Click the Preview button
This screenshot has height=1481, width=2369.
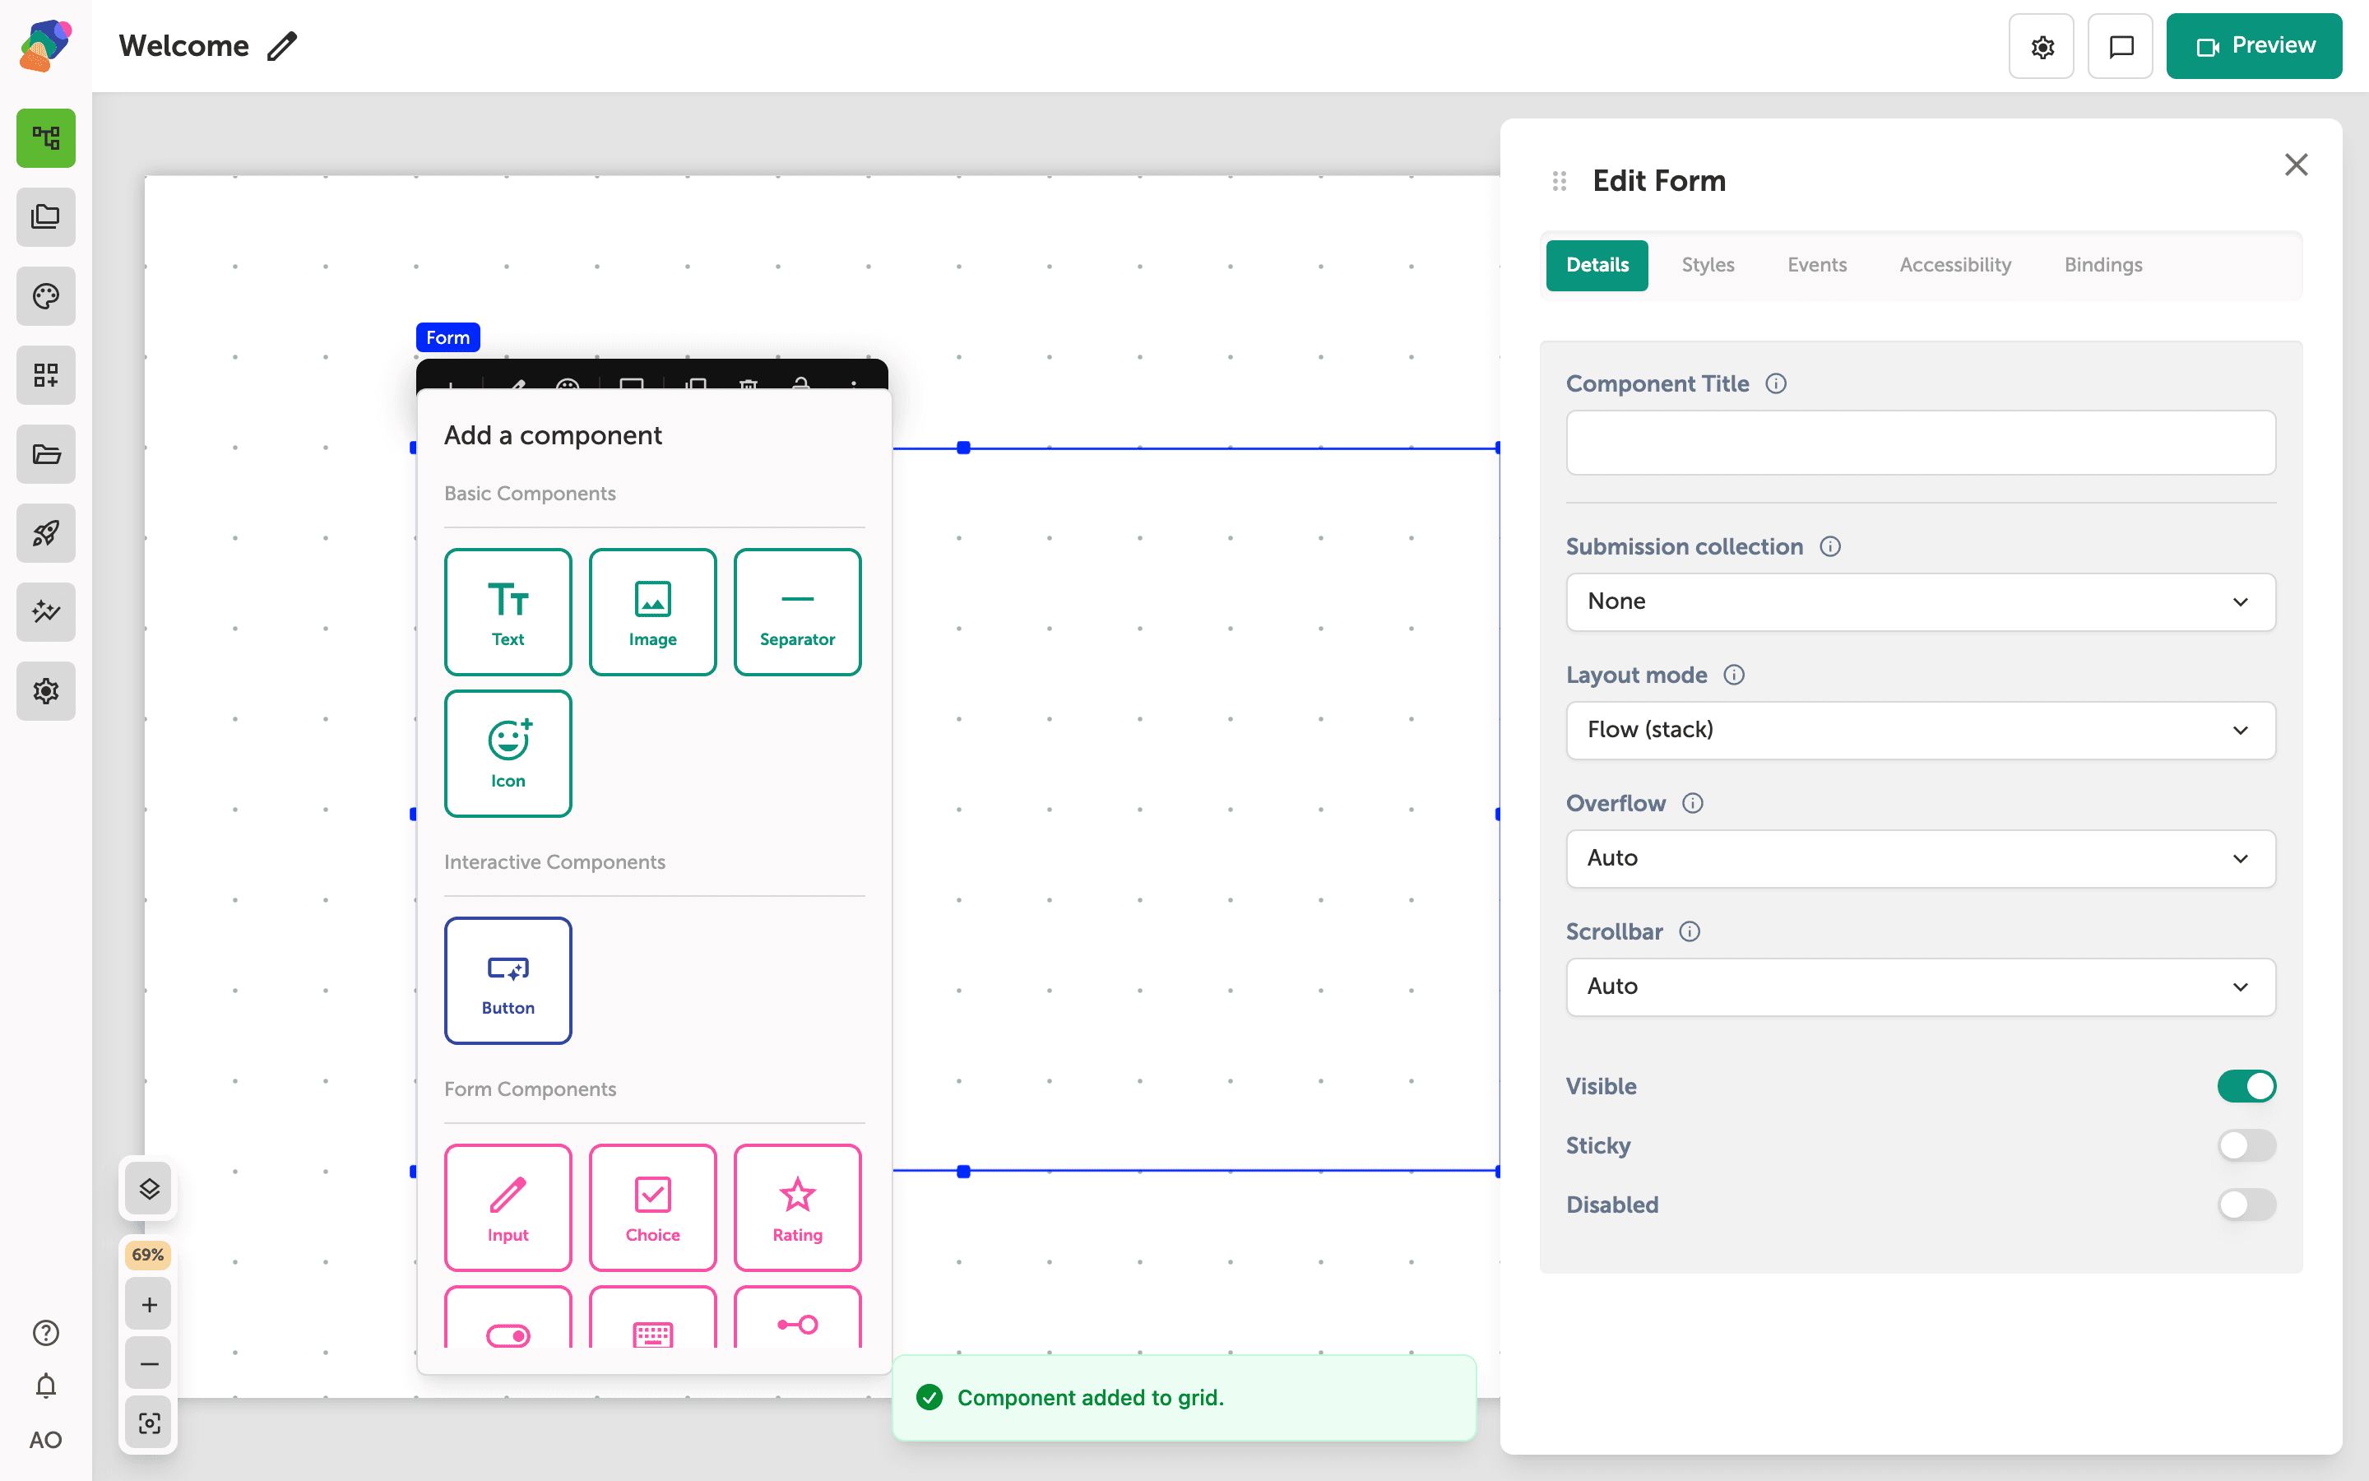click(2254, 46)
